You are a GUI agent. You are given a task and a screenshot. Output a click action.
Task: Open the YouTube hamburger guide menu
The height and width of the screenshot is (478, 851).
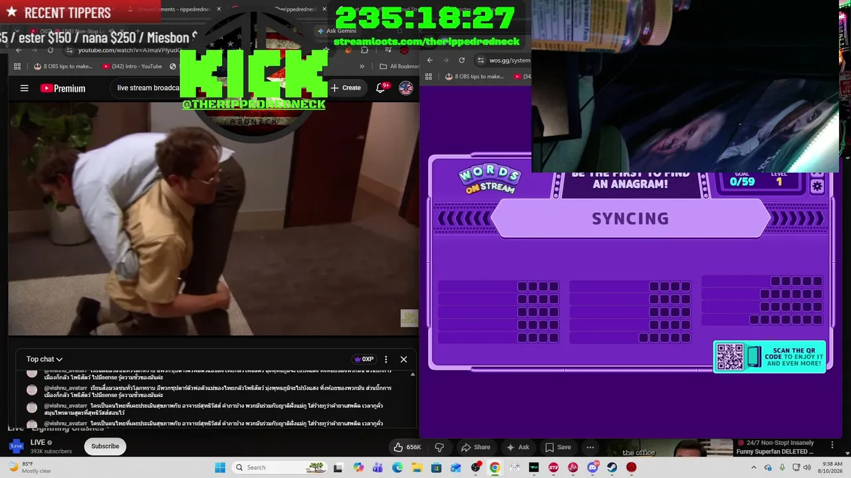point(25,88)
